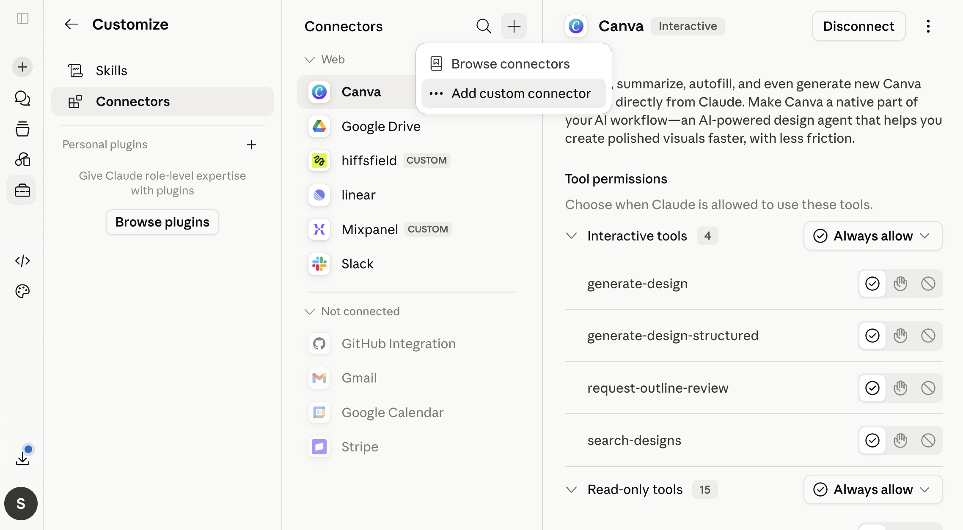Click the Google Calendar icon
The image size is (963, 530).
(319, 412)
